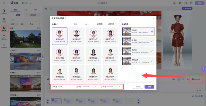Switch to the 素材 tab

coord(36,10)
